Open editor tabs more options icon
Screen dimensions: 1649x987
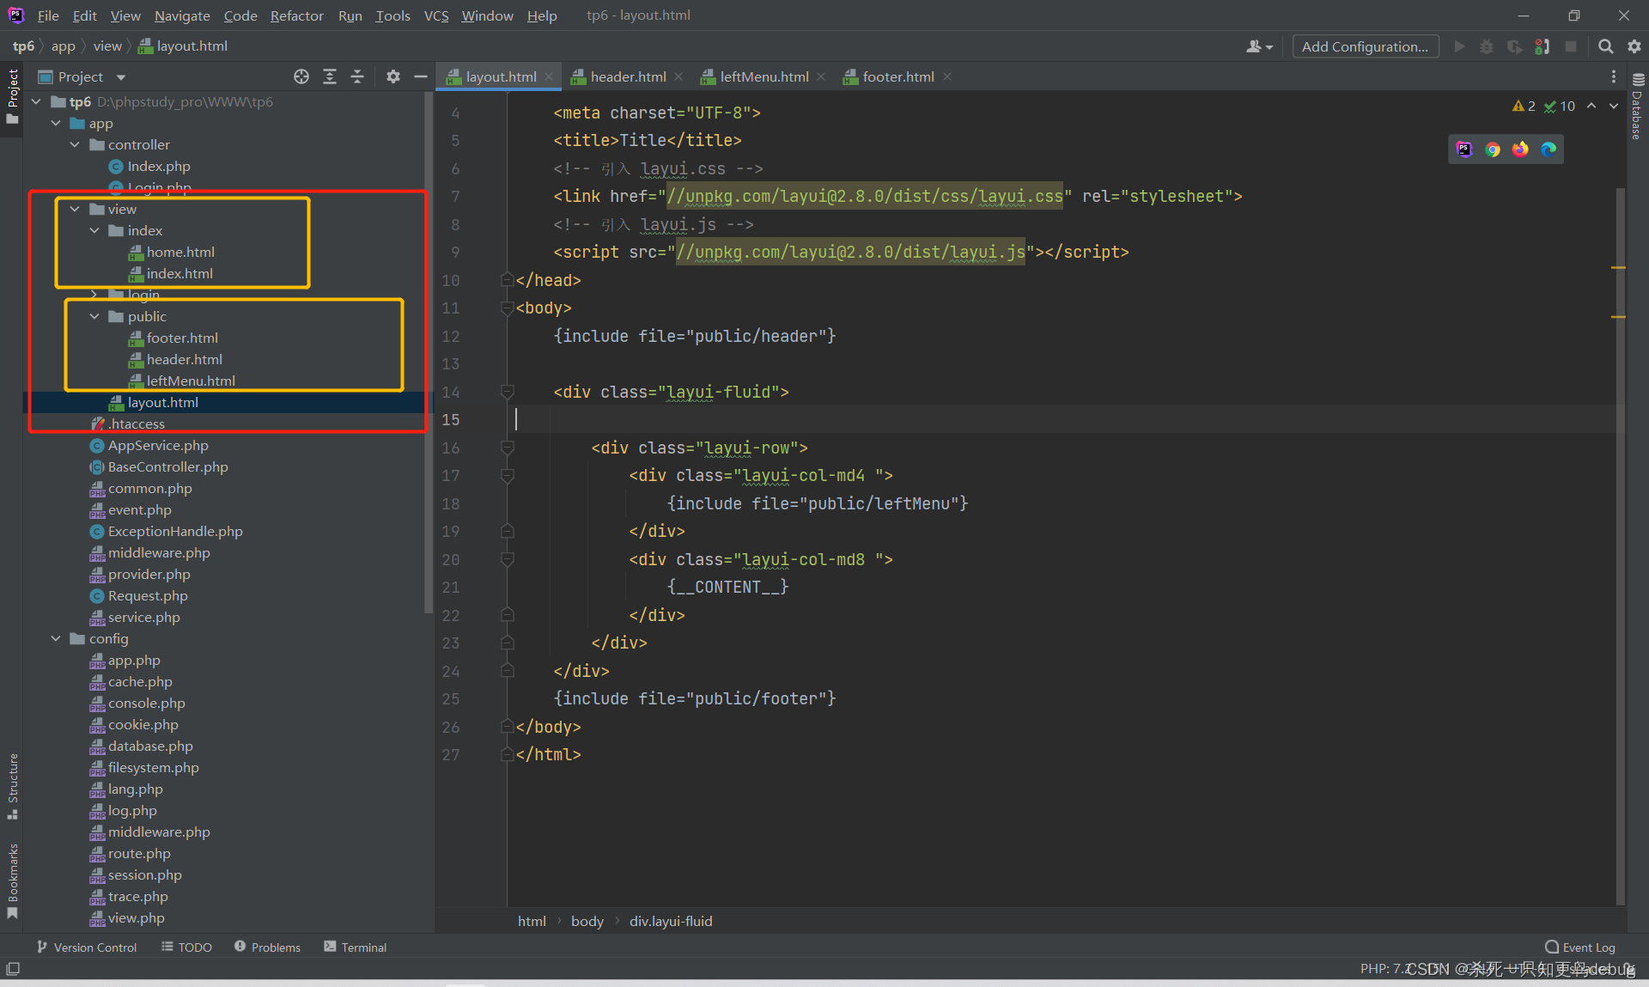pos(1613,76)
